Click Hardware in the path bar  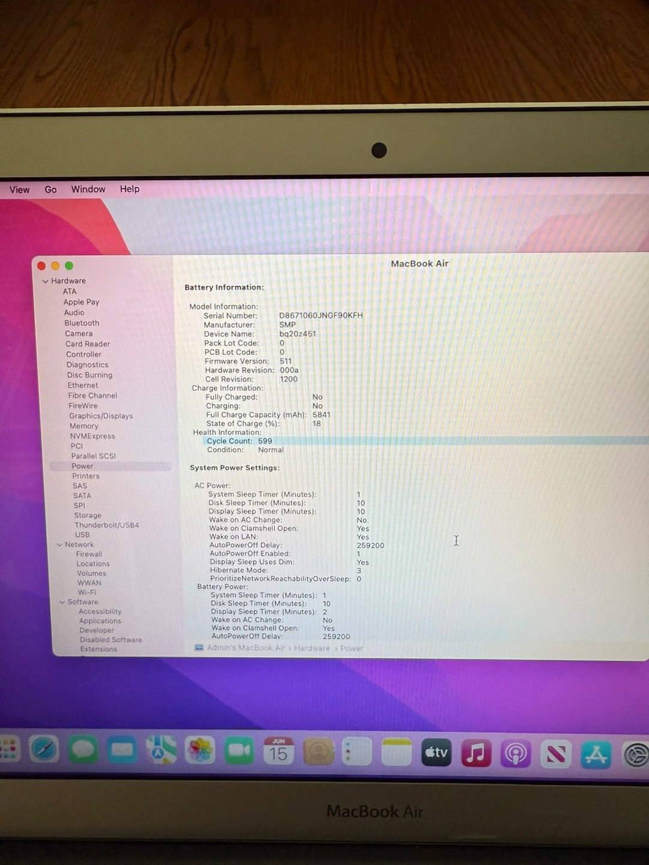click(x=312, y=648)
